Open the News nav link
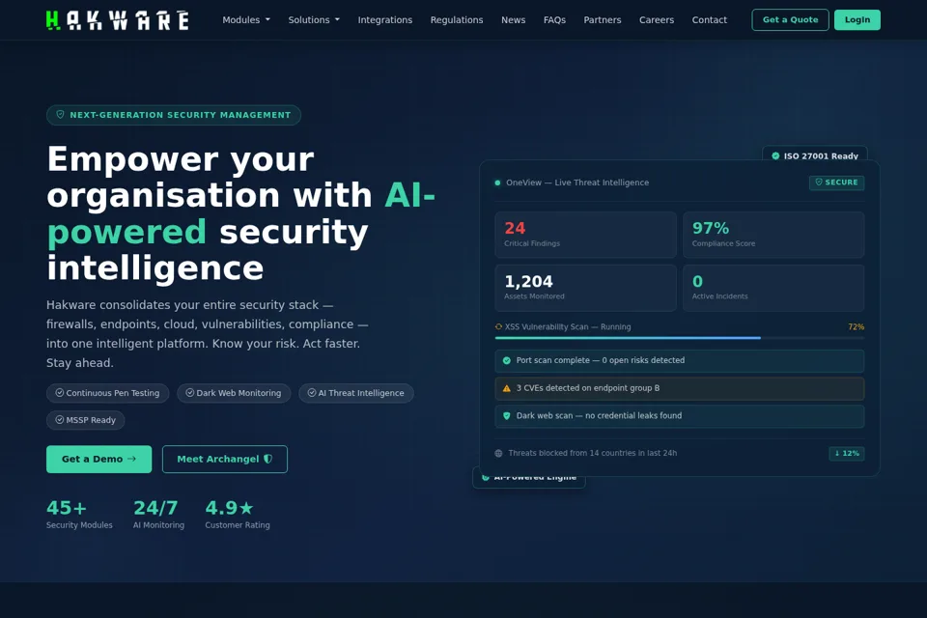Image resolution: width=927 pixels, height=618 pixels. pos(513,20)
